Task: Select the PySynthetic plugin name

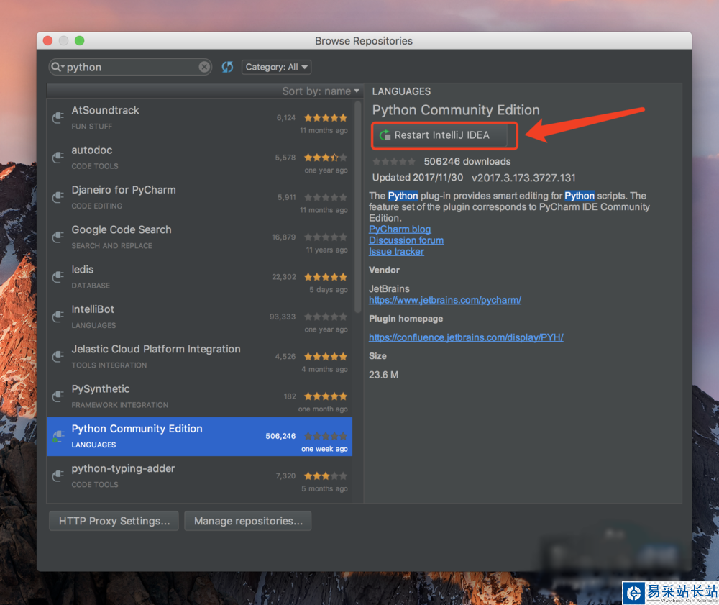Action: coord(101,389)
